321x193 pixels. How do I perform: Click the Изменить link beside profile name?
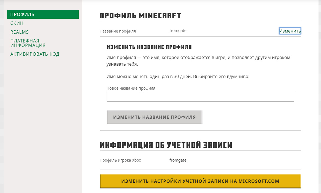[290, 31]
